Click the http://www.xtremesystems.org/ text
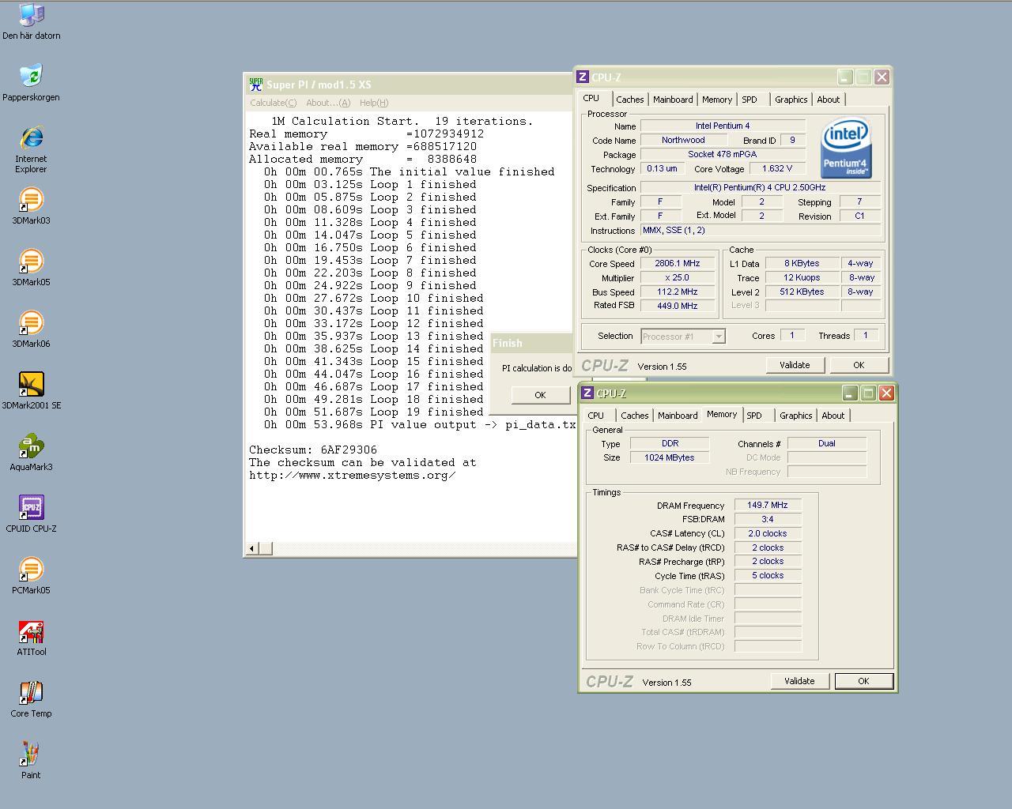This screenshot has width=1012, height=809. point(352,475)
